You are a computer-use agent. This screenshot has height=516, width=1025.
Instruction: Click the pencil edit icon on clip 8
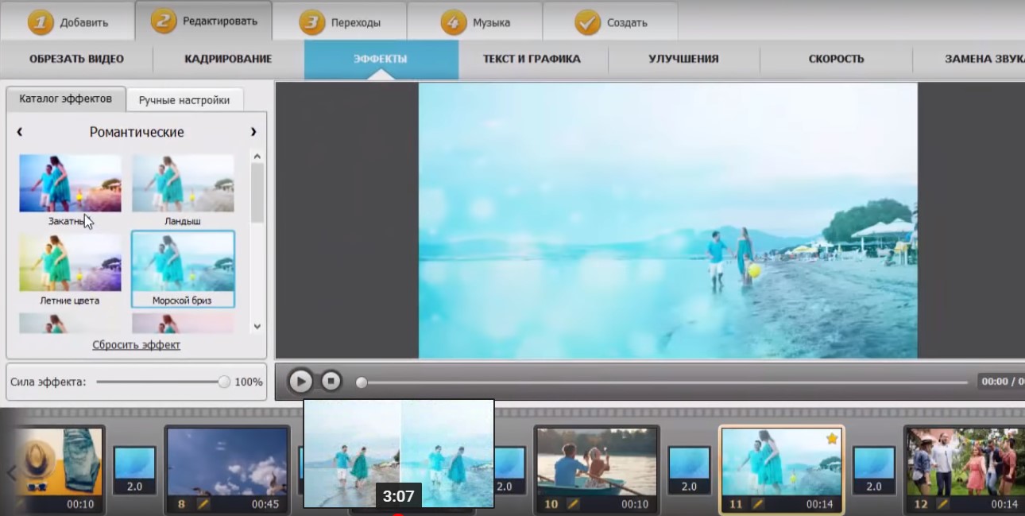point(203,504)
